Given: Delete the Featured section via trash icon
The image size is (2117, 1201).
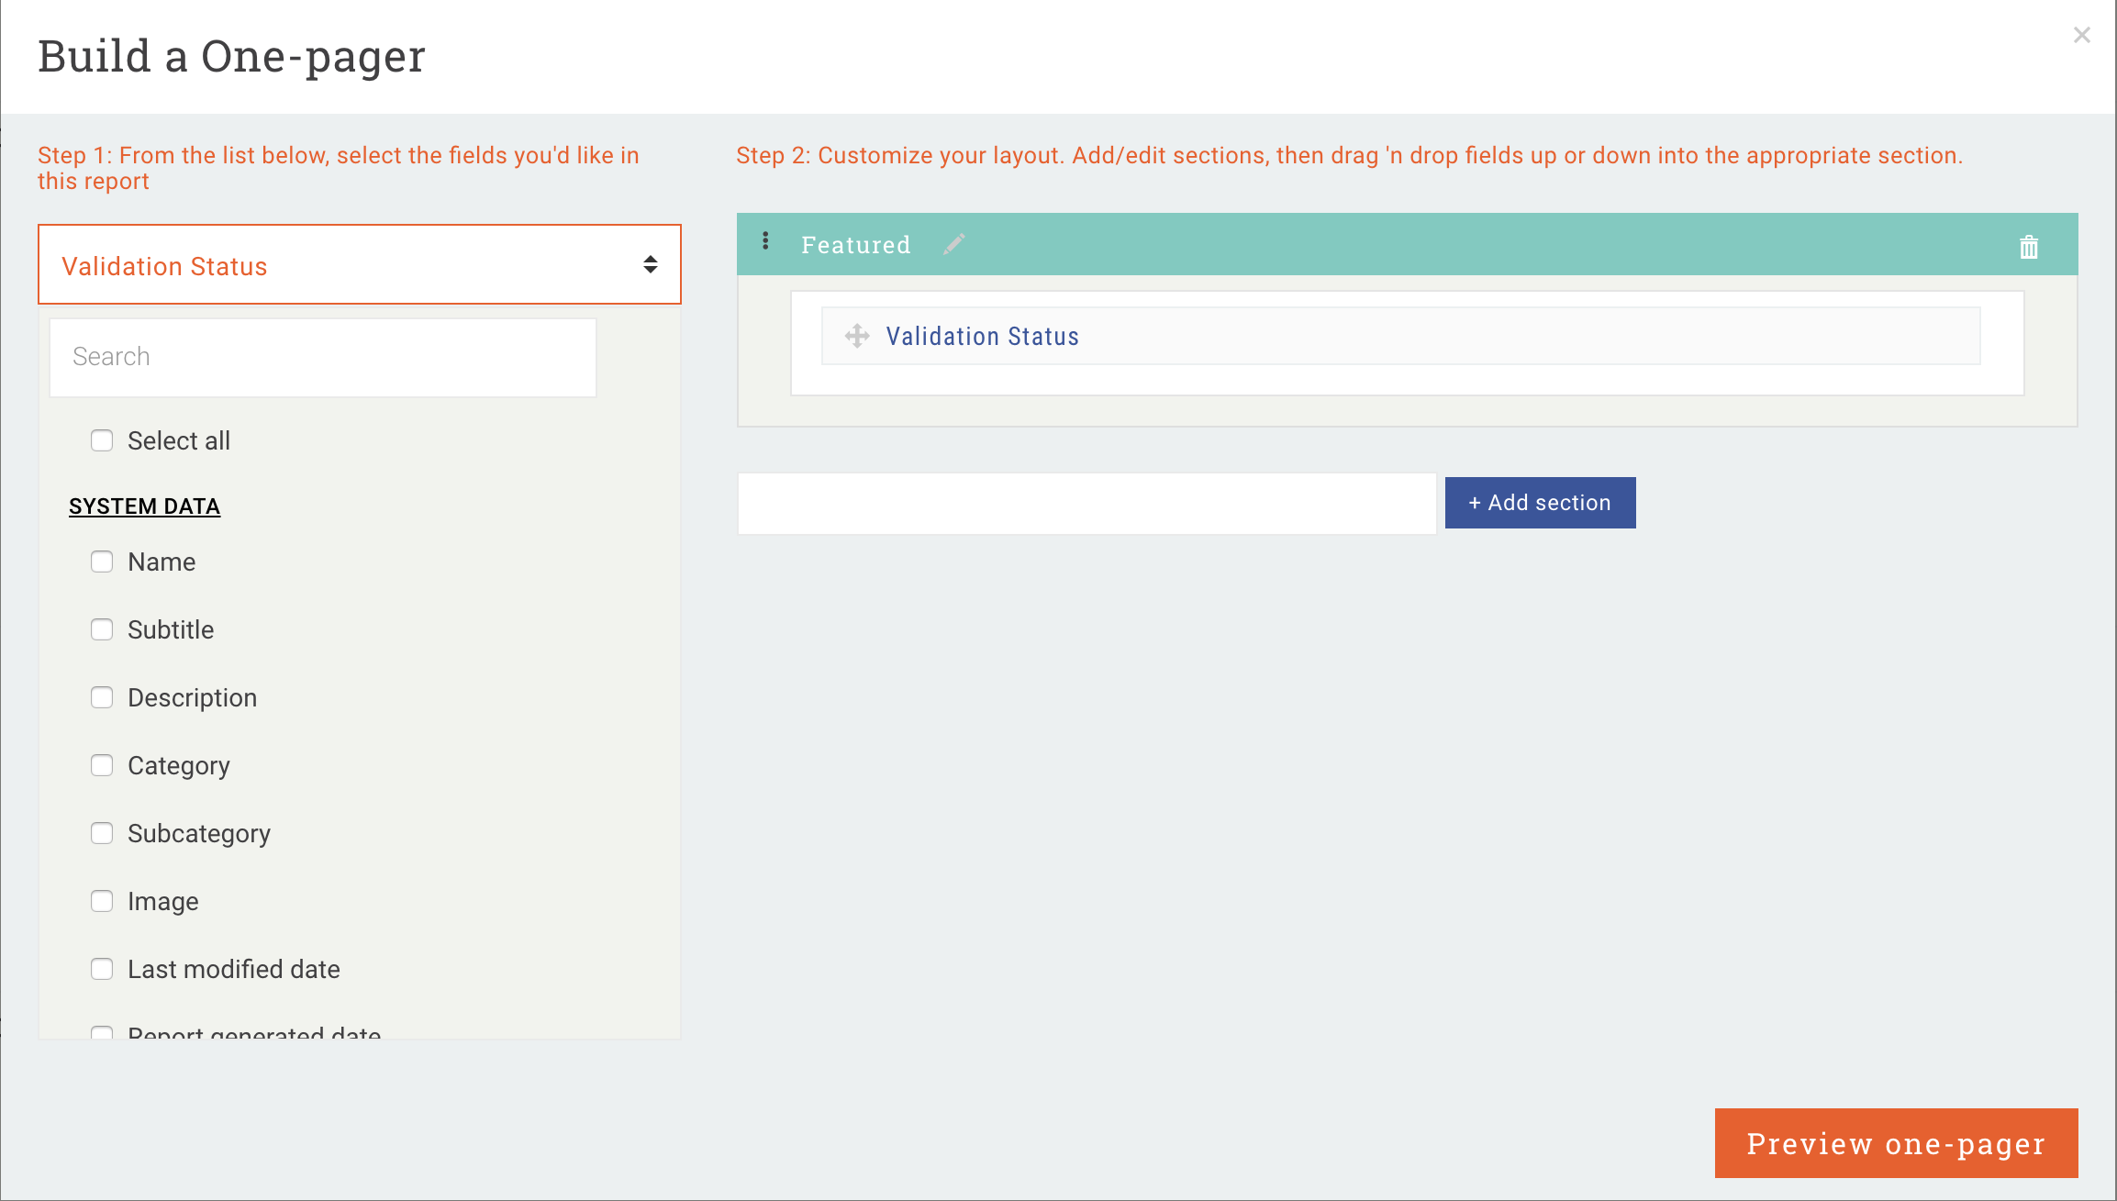Looking at the screenshot, I should [2028, 247].
